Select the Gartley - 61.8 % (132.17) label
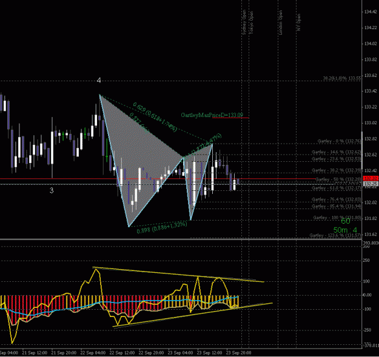The height and width of the screenshot is (357, 379). pyautogui.click(x=337, y=188)
